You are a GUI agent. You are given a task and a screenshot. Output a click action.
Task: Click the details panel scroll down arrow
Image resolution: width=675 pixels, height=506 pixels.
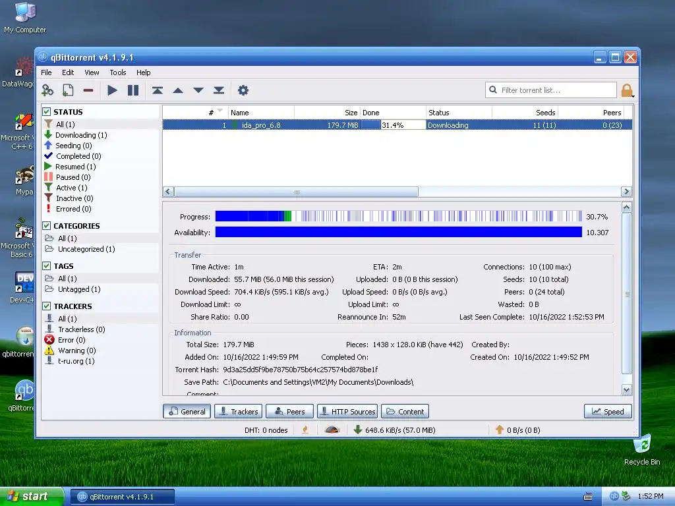coord(626,390)
